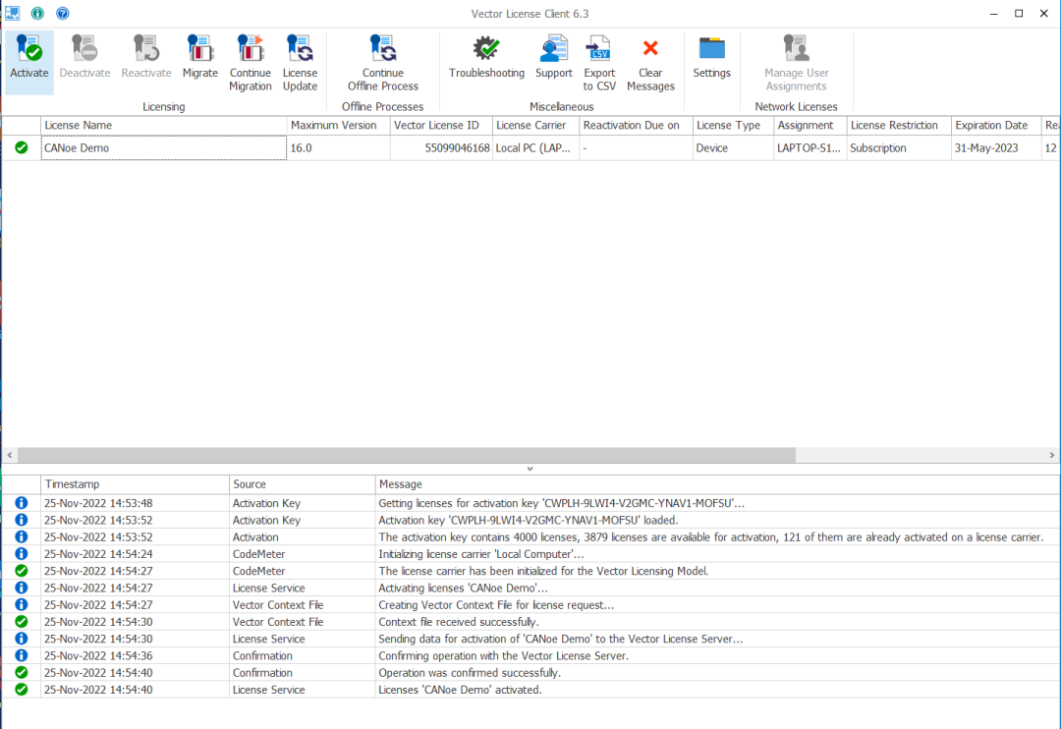Click the left arrow of the horizontal scrollbar

(x=9, y=455)
